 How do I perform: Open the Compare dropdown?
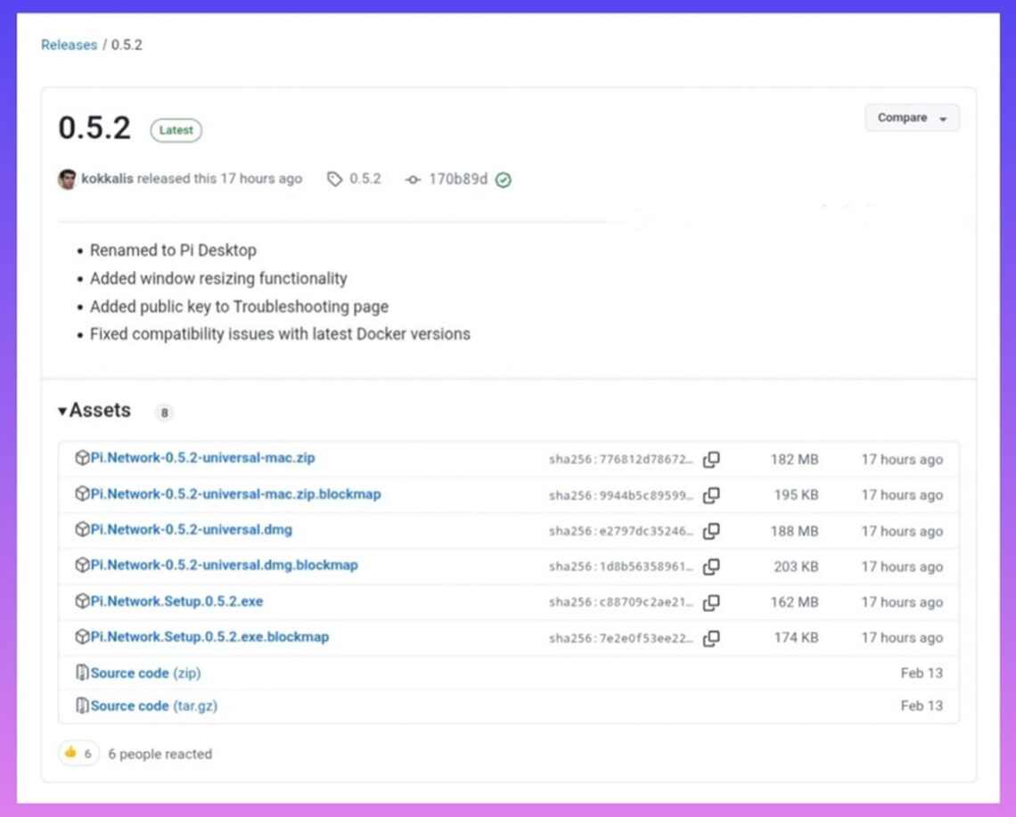click(912, 118)
